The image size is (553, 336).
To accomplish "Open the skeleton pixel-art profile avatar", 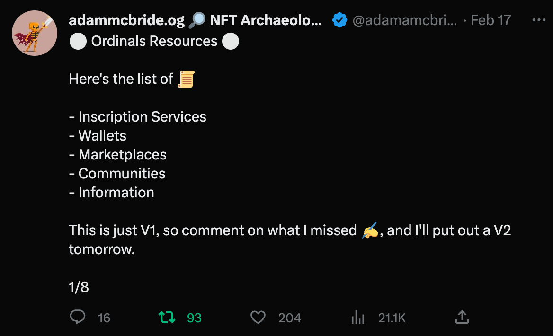I will 34,33.
